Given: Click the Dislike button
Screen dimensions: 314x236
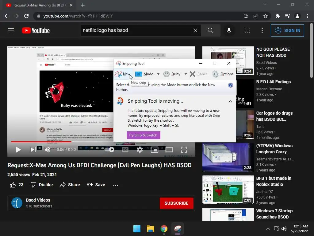Looking at the screenshot, I should [x=42, y=185].
